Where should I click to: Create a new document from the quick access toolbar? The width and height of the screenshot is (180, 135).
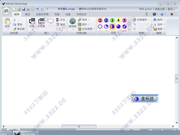coord(14,9)
